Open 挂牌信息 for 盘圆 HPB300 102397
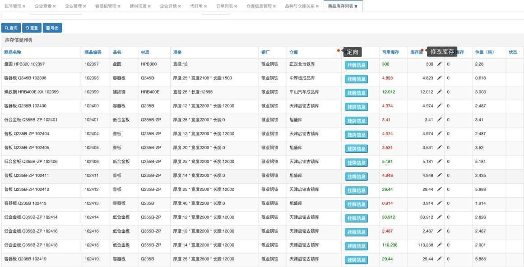 357,65
